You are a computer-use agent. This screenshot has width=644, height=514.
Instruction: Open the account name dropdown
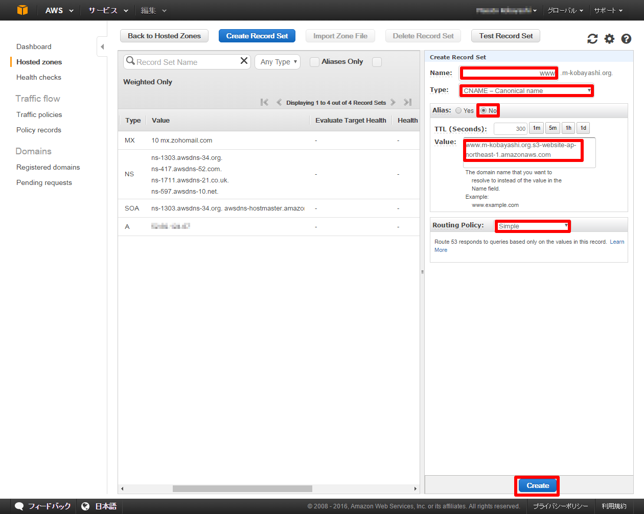pos(506,10)
